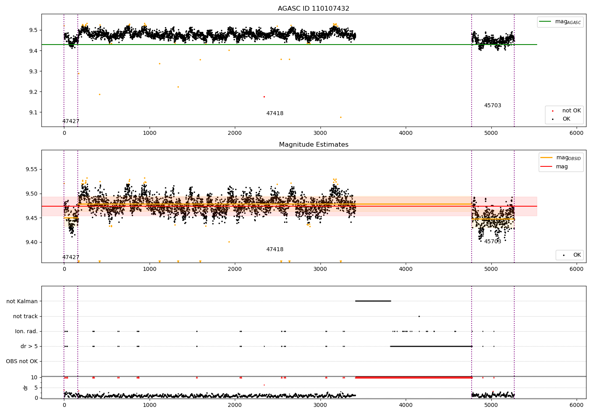The image size is (592, 414).
Task: Click the single 'not track' marker
Action: coord(419,316)
